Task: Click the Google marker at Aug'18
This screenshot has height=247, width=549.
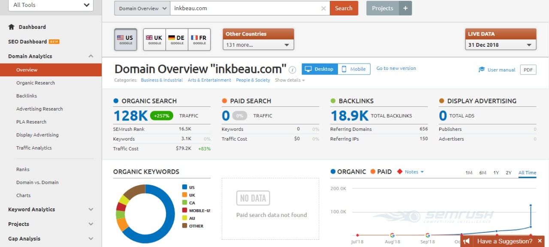Action: click(392, 235)
